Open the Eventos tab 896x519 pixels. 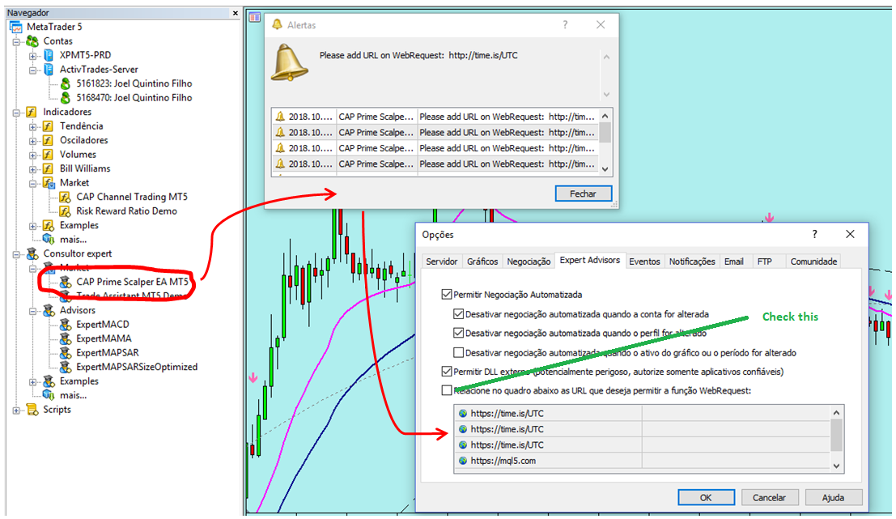tap(644, 262)
